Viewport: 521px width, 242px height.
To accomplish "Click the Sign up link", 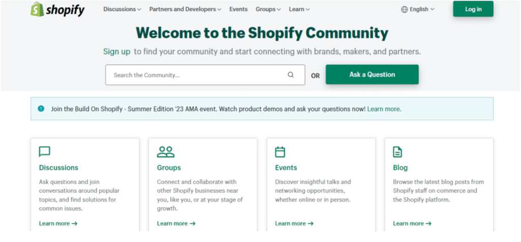I will [x=117, y=52].
